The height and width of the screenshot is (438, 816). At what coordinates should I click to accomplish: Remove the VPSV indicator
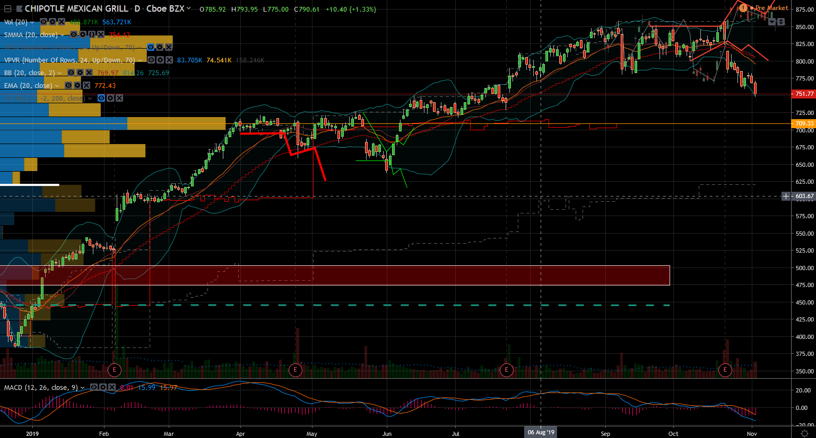[x=169, y=47]
